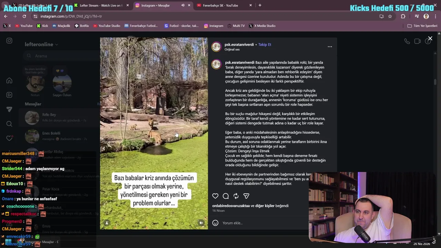Image resolution: width=441 pixels, height=248 pixels.
Task: Toggle the video sound speaker icon
Action: coord(201,223)
